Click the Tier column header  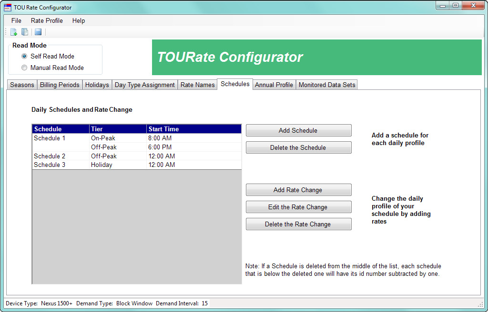pos(118,129)
